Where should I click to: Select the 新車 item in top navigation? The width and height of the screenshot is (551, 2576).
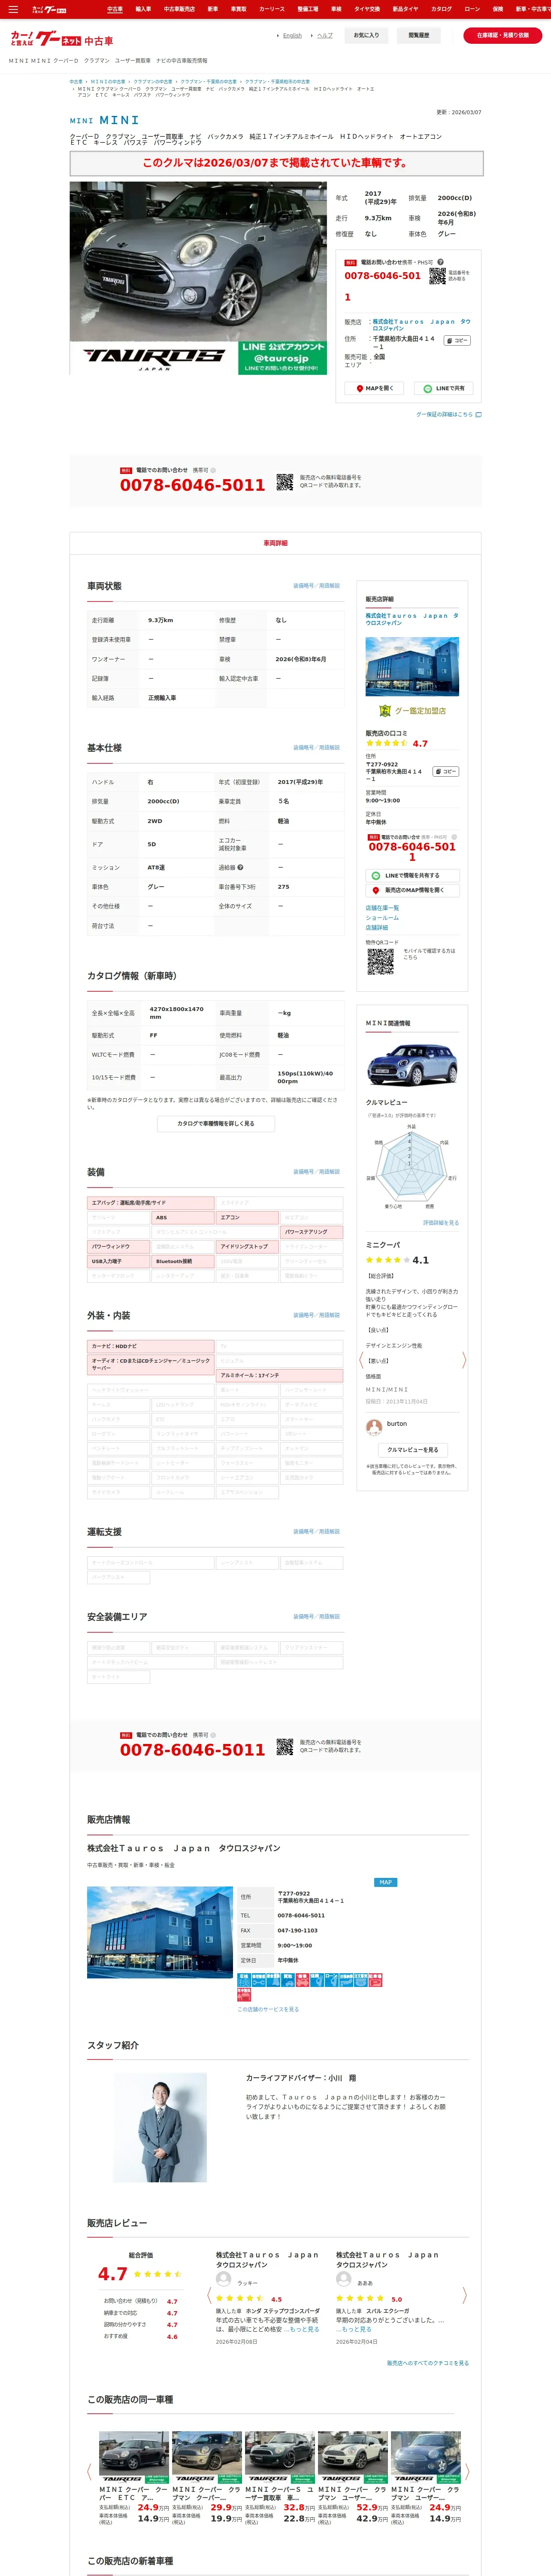pyautogui.click(x=213, y=9)
